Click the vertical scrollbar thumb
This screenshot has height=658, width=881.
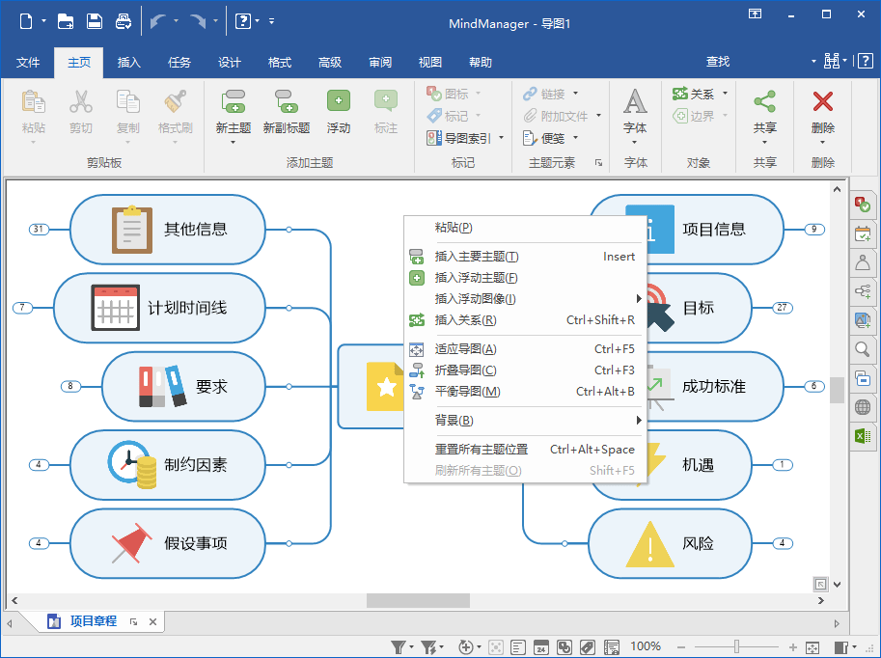[x=838, y=390]
